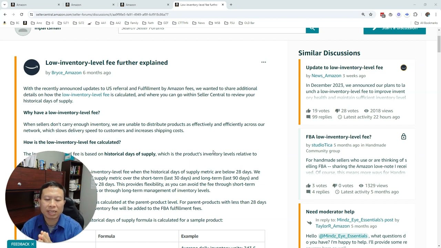Open the Extensions puzzle piece menu
Viewport: 441px width, 248px height.
point(415,14)
